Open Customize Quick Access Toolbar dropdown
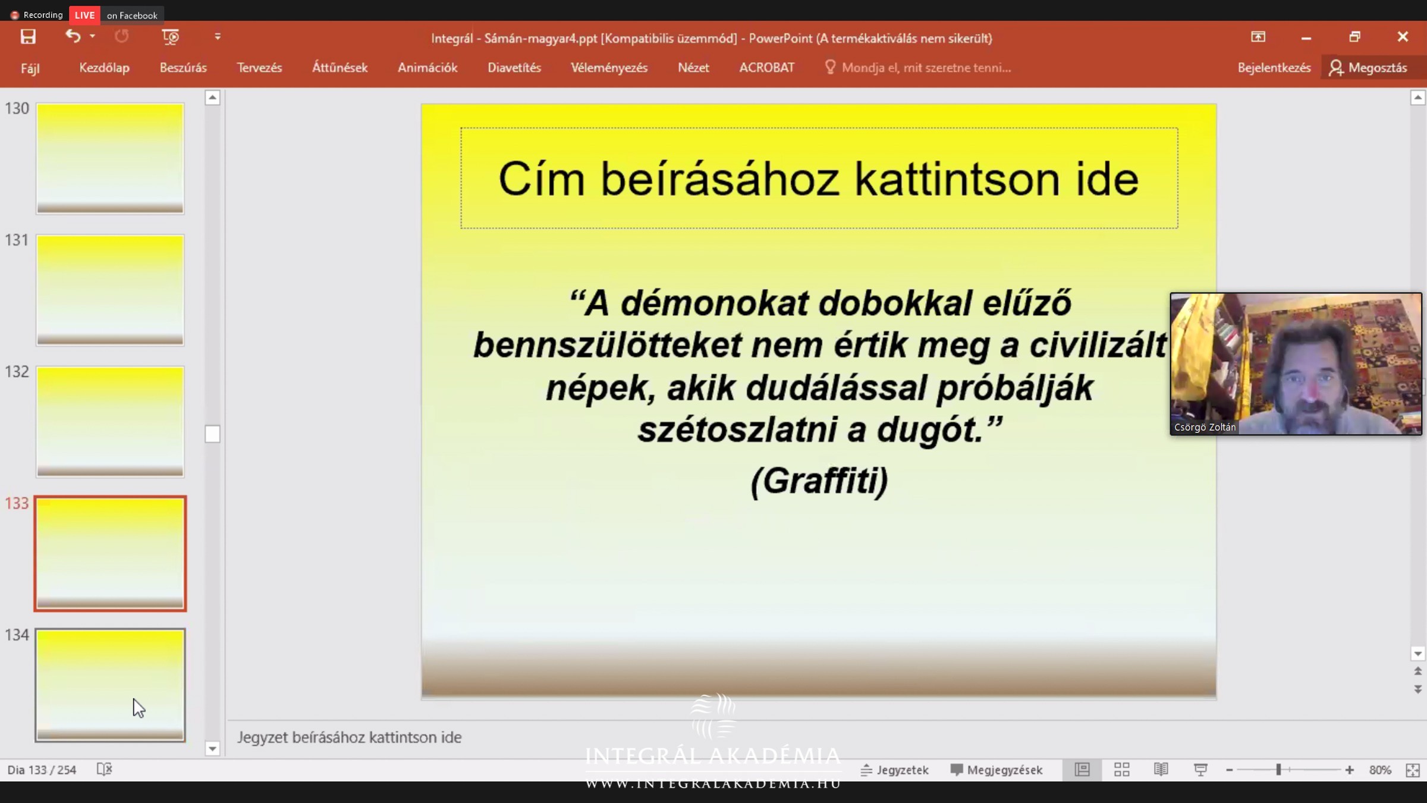The width and height of the screenshot is (1427, 803). [x=218, y=37]
